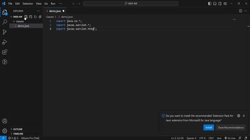
Task: Open the GitLens activity bar icon
Action: coord(5,62)
